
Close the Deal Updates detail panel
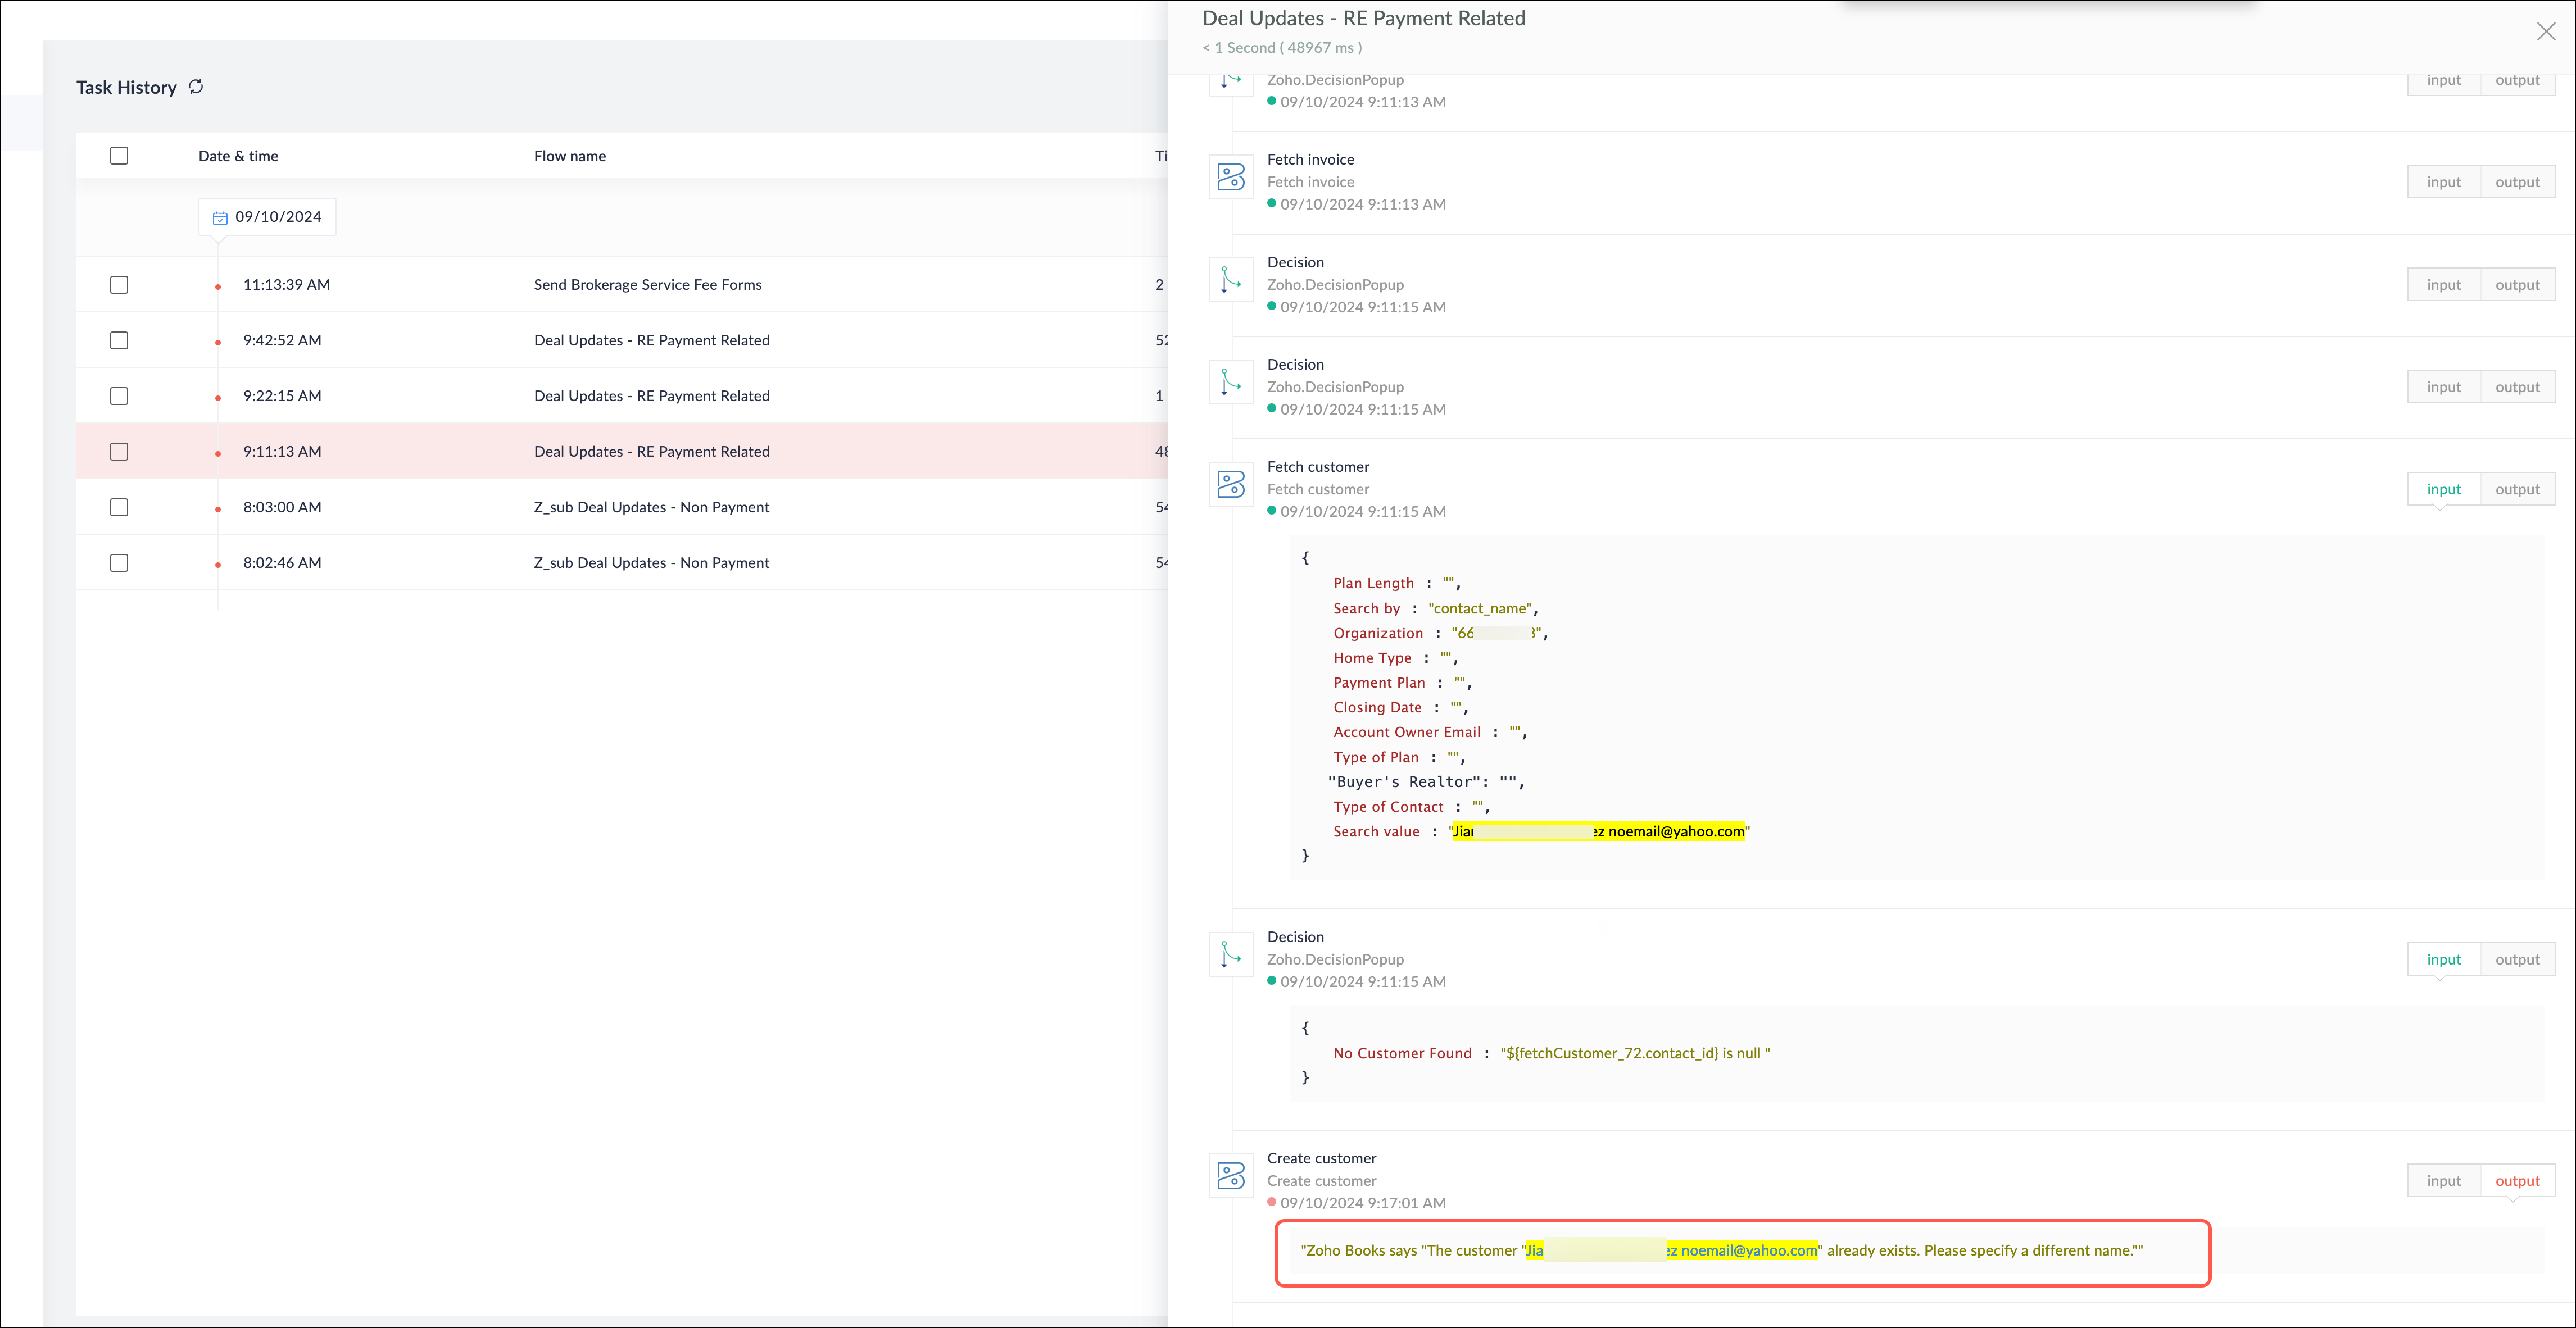click(x=2545, y=32)
